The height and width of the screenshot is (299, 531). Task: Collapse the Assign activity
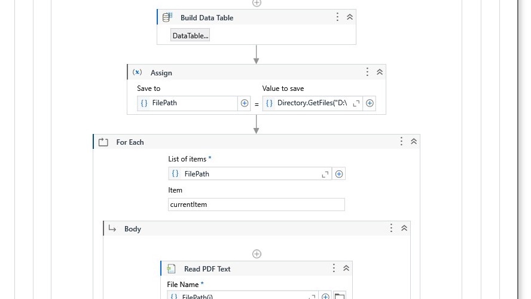(380, 72)
